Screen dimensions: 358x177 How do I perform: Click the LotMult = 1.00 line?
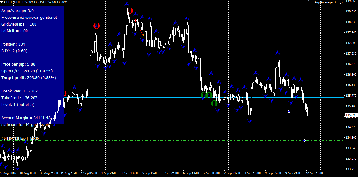15,31
